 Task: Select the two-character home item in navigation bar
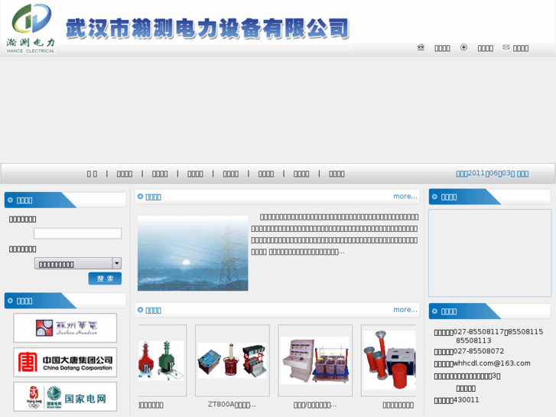pos(92,174)
